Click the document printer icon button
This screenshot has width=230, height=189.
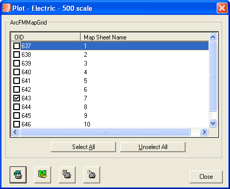click(67, 175)
